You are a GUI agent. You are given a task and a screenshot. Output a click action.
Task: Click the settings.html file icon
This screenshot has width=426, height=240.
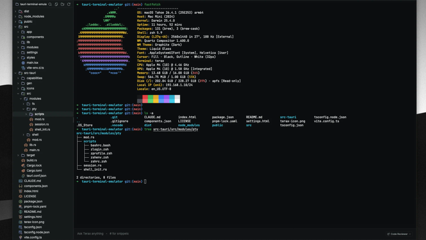[20, 217]
